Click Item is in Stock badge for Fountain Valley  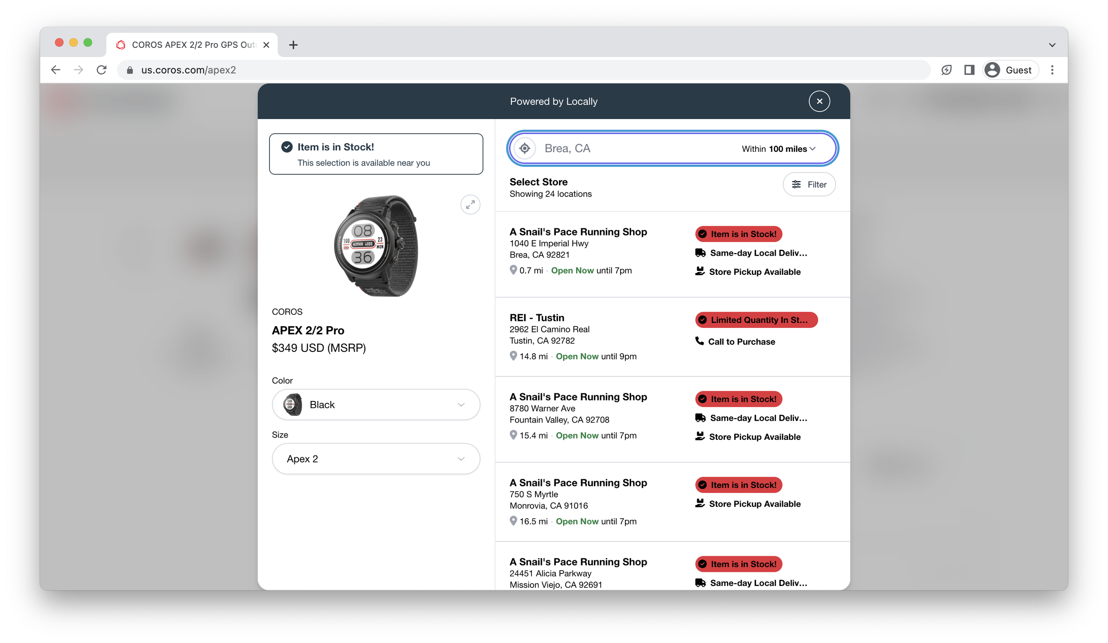click(738, 399)
